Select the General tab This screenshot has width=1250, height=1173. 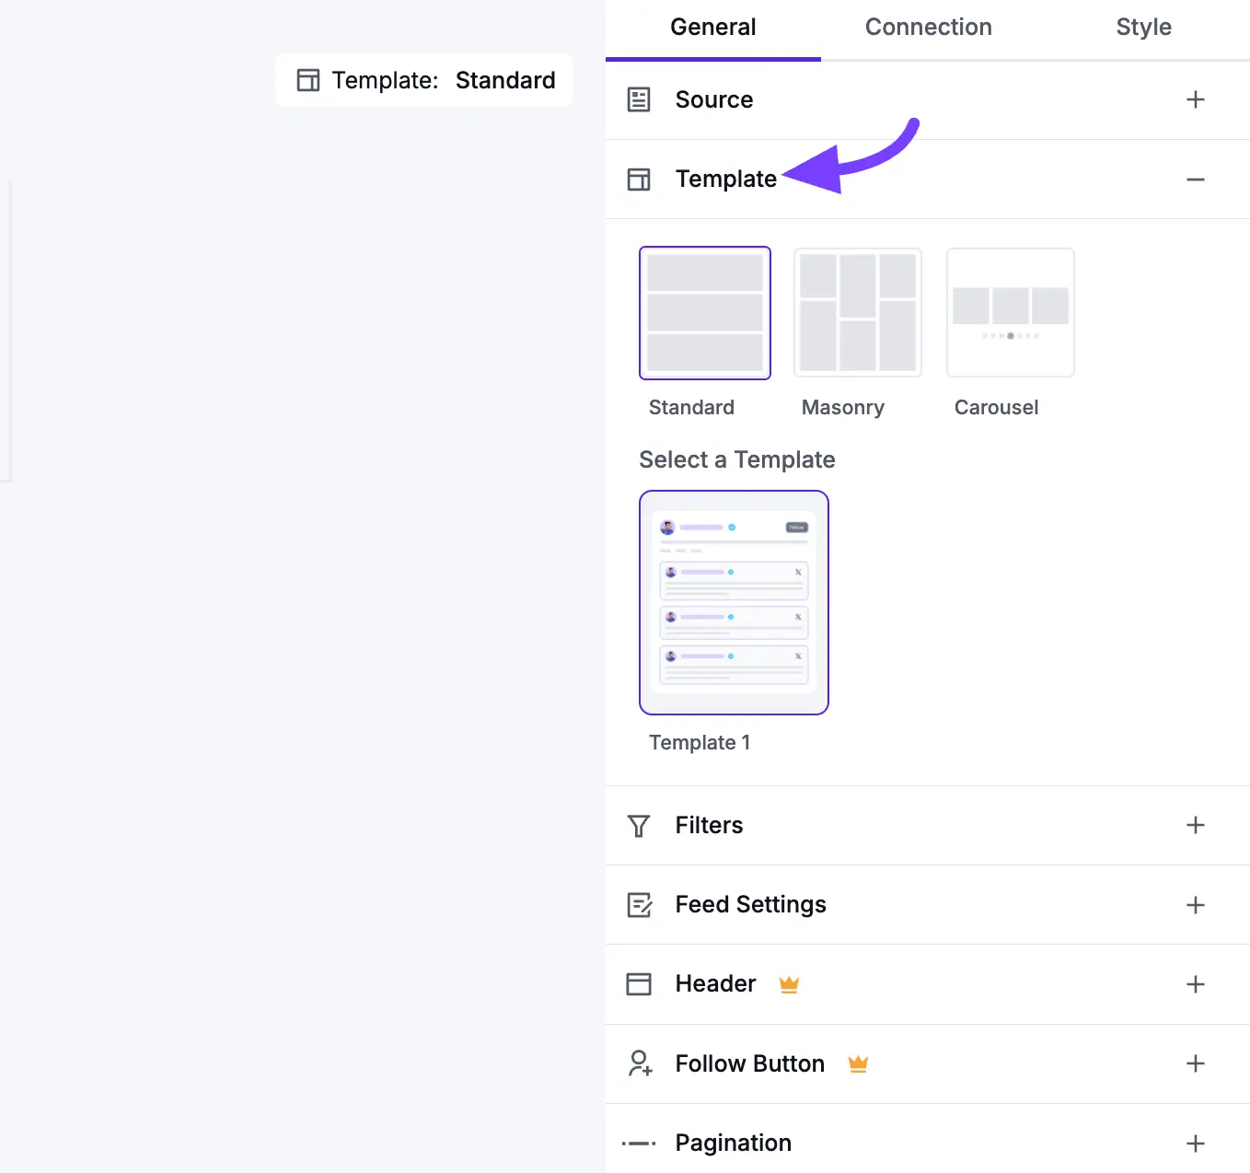point(712,28)
